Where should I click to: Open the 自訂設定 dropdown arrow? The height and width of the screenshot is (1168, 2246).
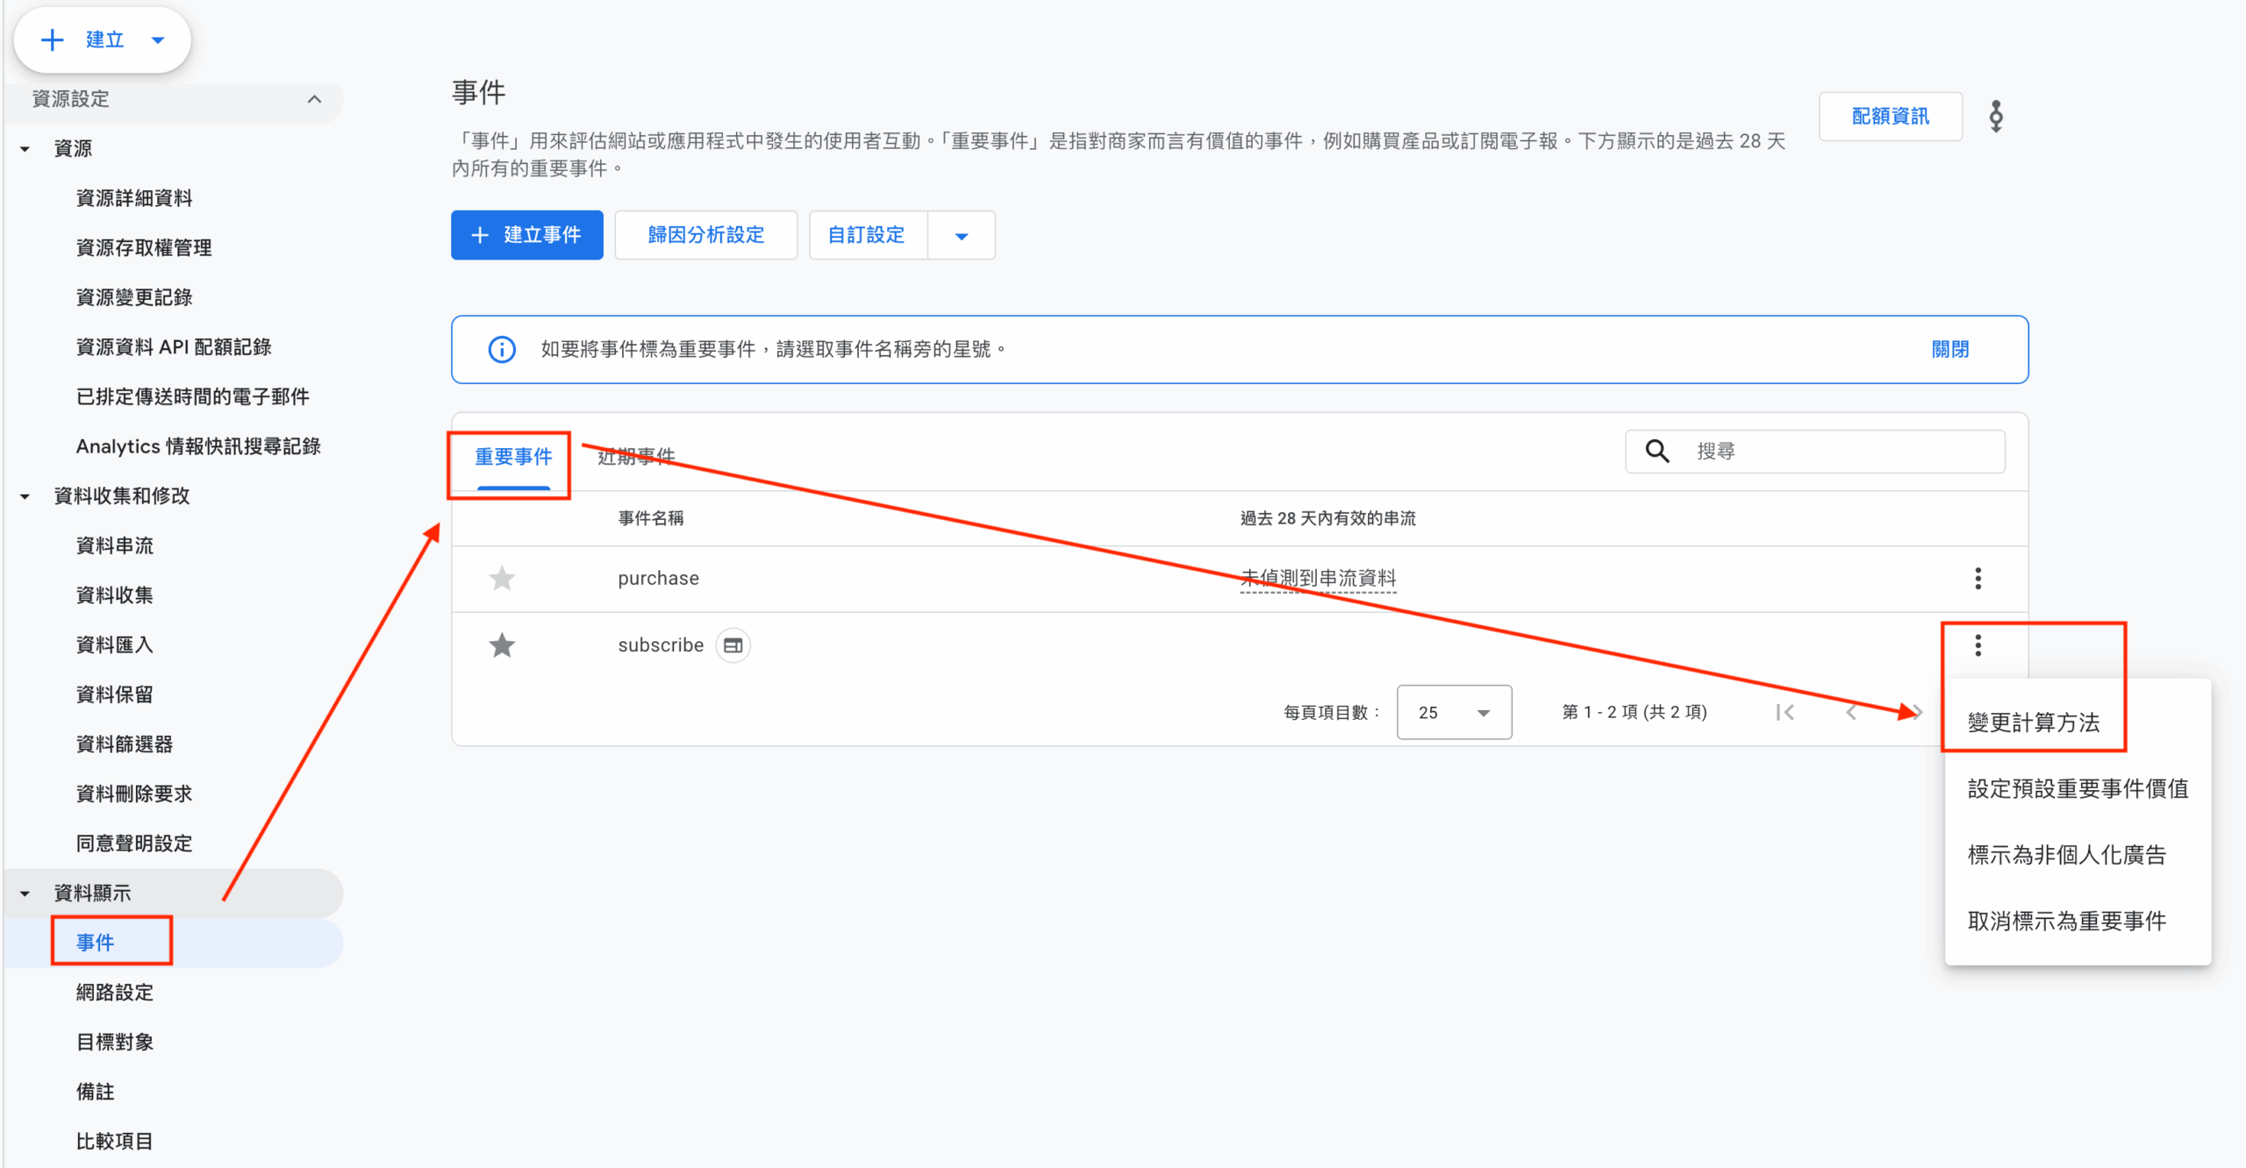(962, 235)
